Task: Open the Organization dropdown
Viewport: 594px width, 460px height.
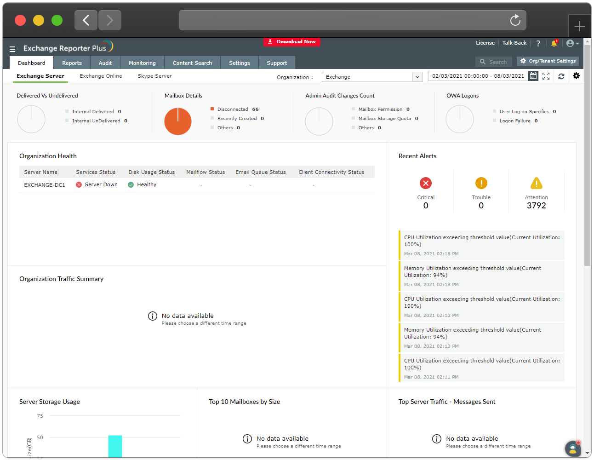Action: click(x=372, y=77)
